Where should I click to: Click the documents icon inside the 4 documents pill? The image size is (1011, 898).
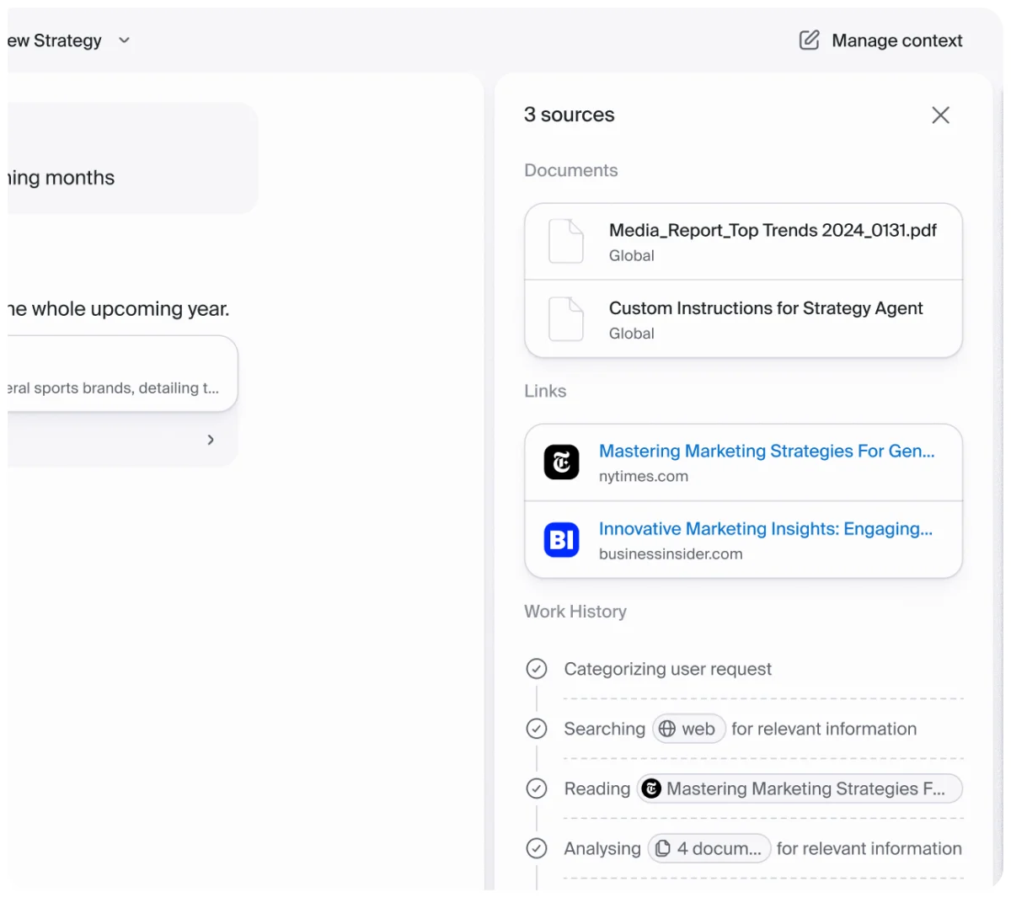click(663, 848)
